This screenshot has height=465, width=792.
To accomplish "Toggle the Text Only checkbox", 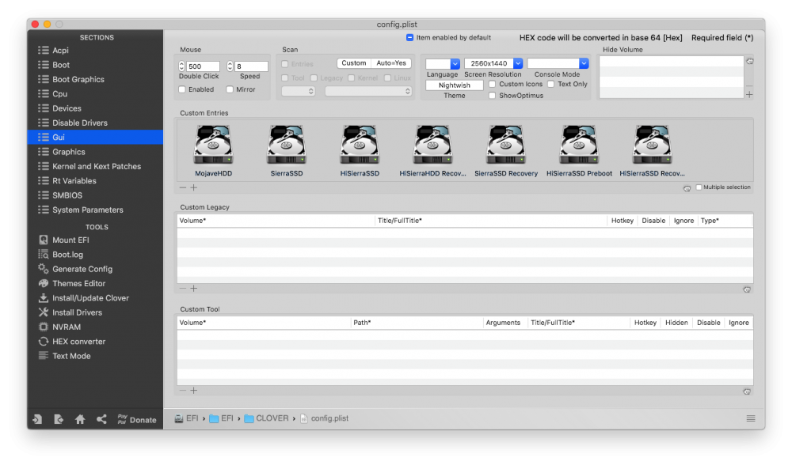I will click(x=551, y=85).
